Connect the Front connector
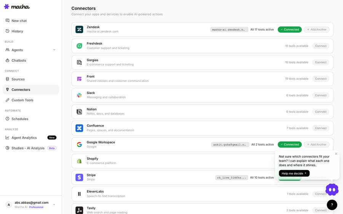Image resolution: width=343 pixels, height=214 pixels. pyautogui.click(x=321, y=79)
